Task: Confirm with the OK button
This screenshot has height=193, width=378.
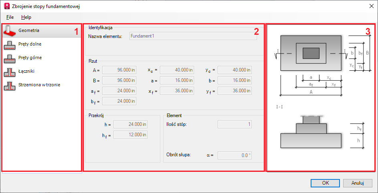Action: click(x=325, y=183)
